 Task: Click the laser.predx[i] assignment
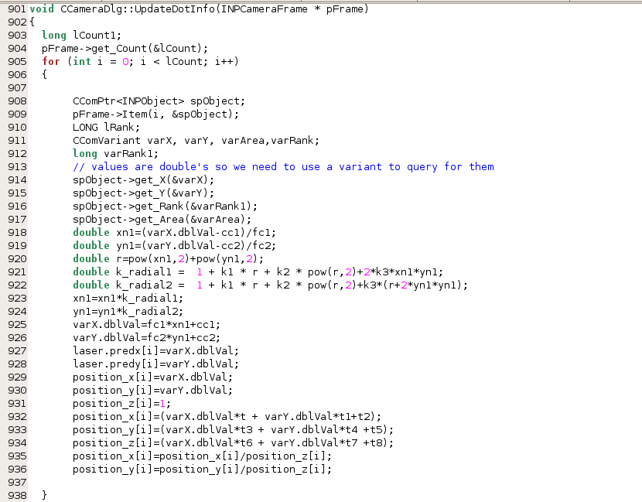click(x=155, y=350)
